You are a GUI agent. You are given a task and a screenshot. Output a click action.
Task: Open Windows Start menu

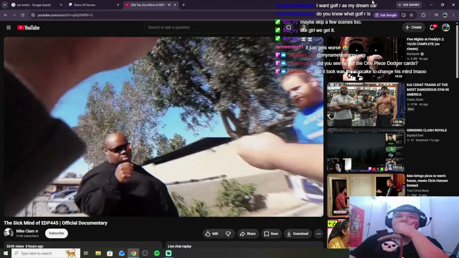click(5, 253)
